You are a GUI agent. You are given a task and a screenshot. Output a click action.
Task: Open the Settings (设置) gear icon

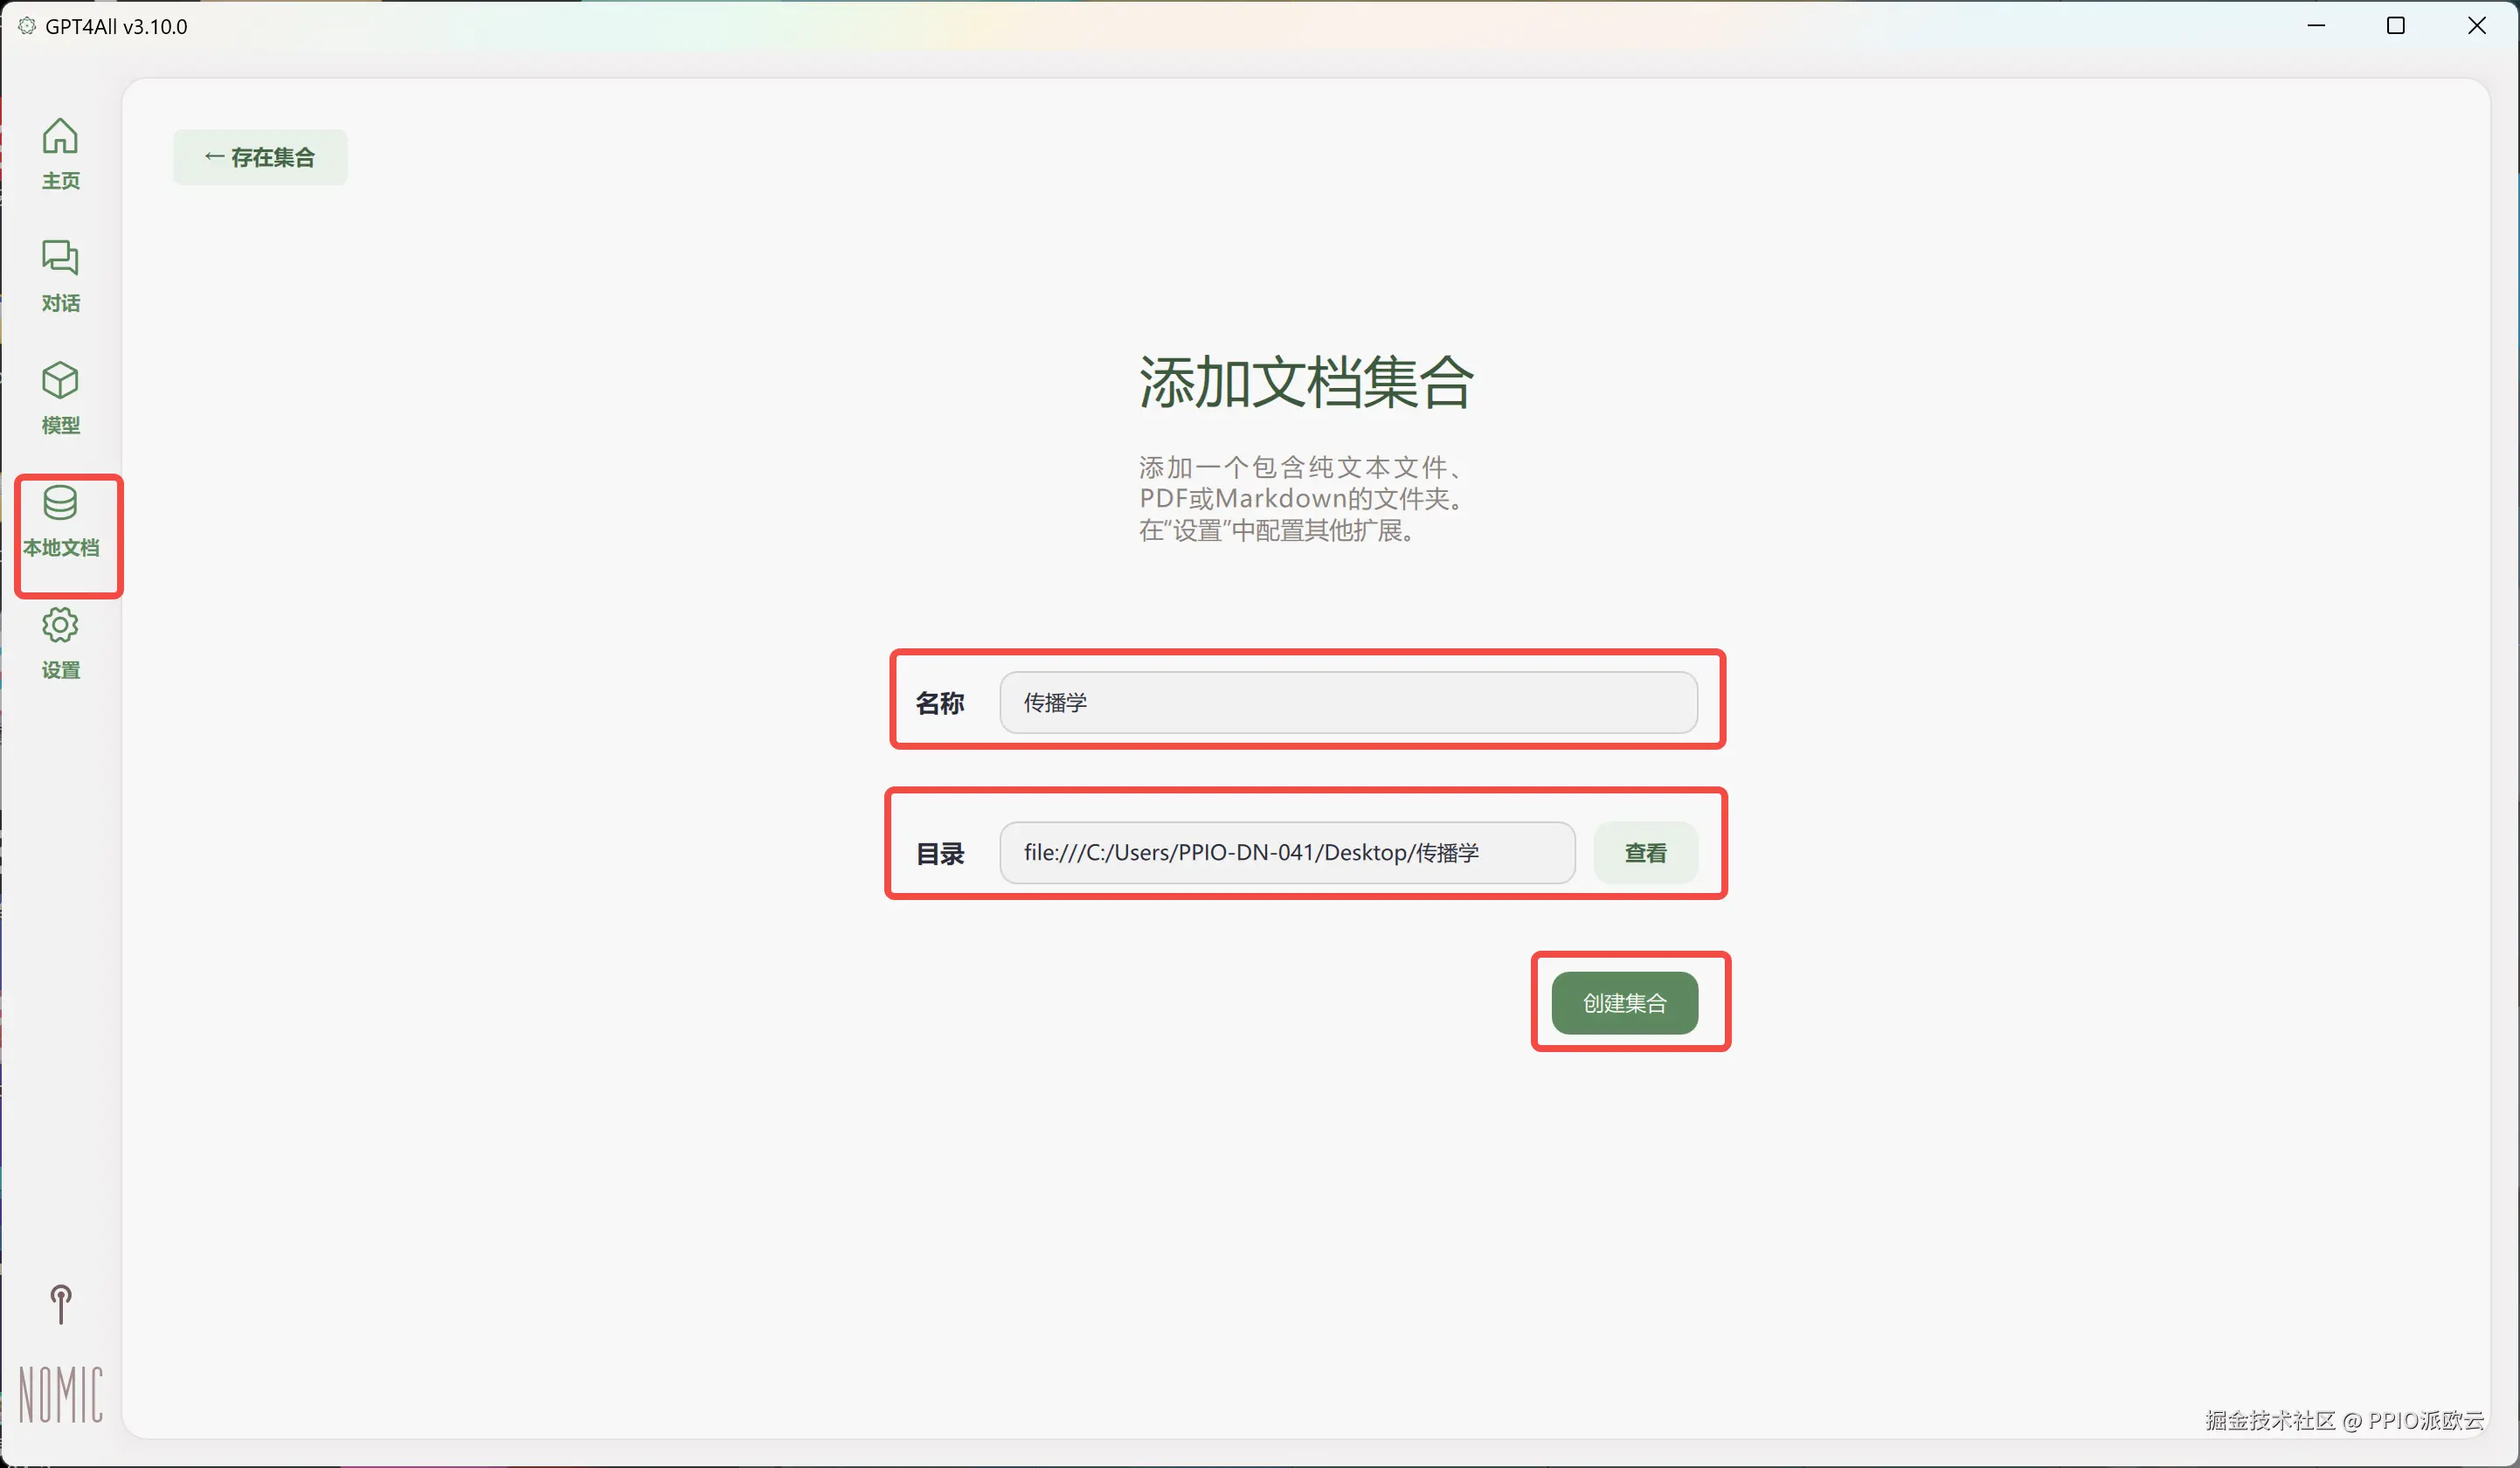tap(60, 625)
